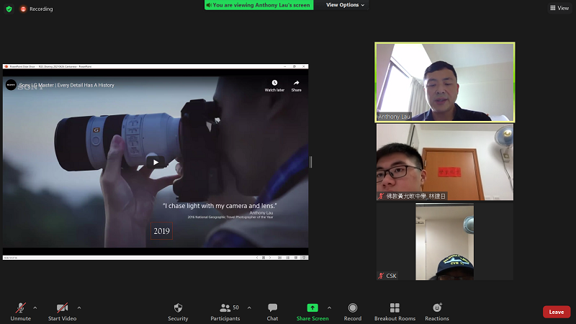The height and width of the screenshot is (324, 576).
Task: Start recording with the Record icon
Action: pos(353,308)
